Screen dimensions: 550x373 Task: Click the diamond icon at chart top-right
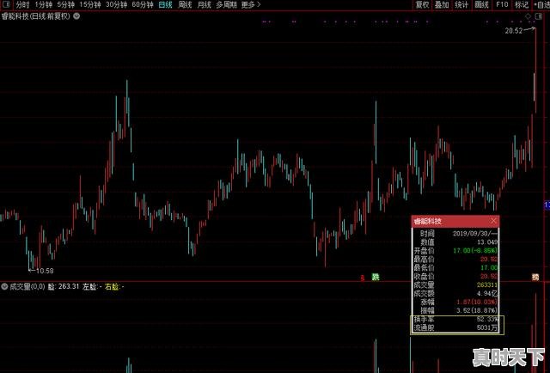(529, 16)
